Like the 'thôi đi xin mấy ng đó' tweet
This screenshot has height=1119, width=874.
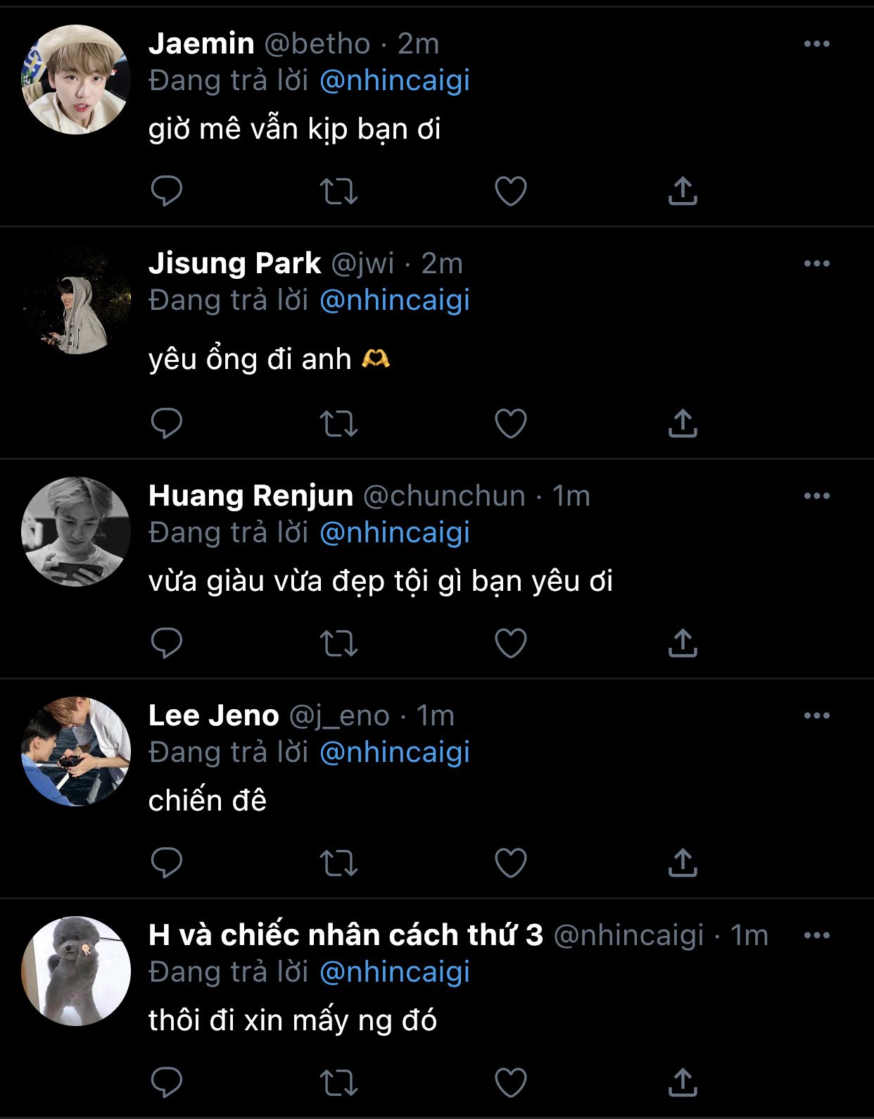pyautogui.click(x=511, y=1082)
